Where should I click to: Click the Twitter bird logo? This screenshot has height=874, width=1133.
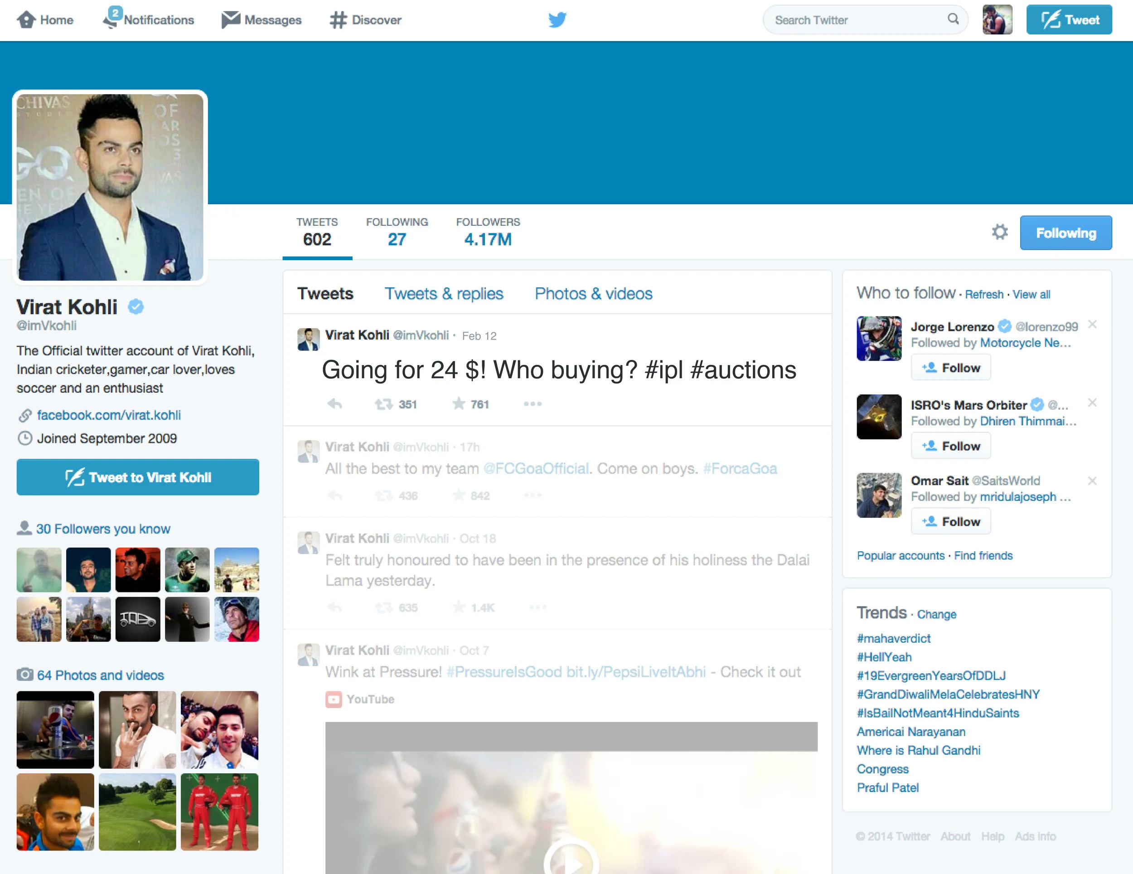tap(557, 20)
